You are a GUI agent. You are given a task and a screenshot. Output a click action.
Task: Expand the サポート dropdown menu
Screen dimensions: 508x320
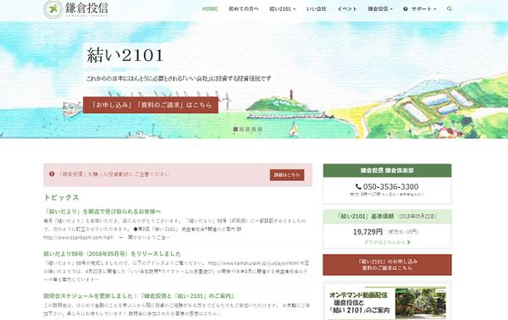click(x=424, y=9)
